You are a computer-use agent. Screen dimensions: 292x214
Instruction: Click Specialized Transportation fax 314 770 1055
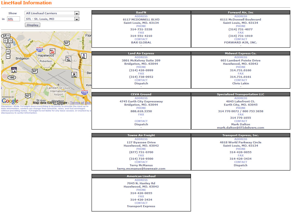click(x=241, y=118)
